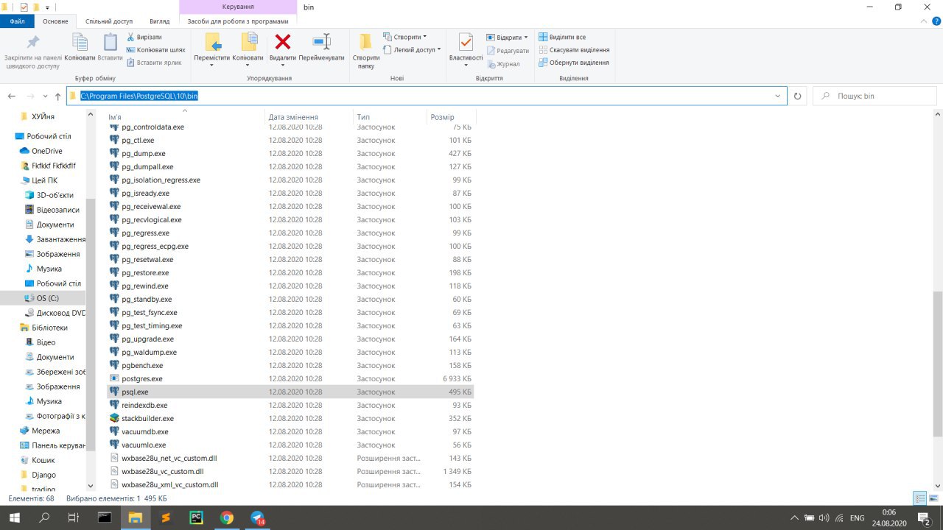Screen dimensions: 943x530
Task: Open Windows Start menu
Action: coord(14,518)
